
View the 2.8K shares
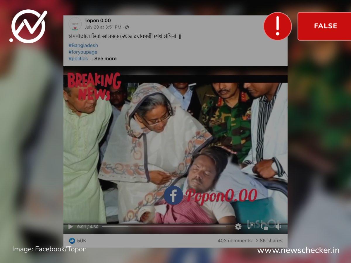tap(269, 241)
